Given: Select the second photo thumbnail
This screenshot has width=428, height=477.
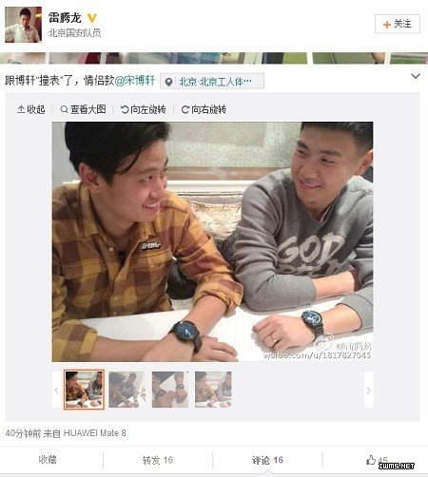Looking at the screenshot, I should [126, 390].
